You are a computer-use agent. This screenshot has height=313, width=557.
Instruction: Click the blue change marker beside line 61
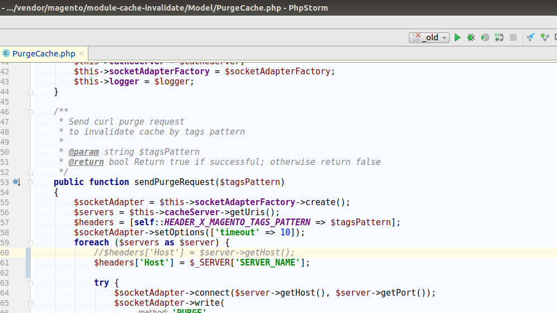tap(28, 263)
